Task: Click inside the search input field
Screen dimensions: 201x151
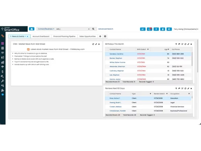Action: [72, 29]
